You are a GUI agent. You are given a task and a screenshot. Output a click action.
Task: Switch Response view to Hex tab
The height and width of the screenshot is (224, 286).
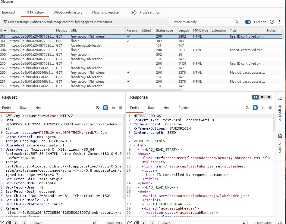167,108
